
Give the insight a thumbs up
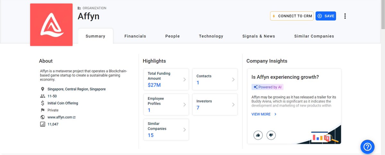[258, 135]
